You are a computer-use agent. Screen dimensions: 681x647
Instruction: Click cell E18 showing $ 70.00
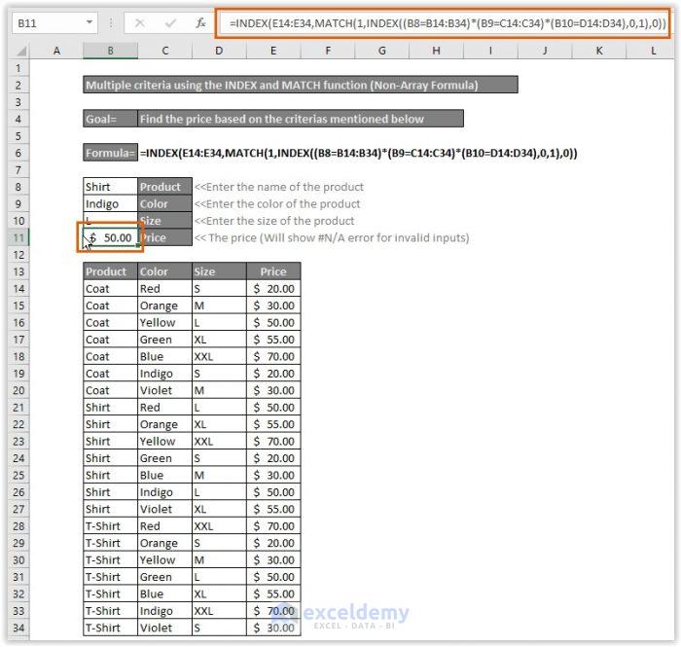[x=273, y=356]
